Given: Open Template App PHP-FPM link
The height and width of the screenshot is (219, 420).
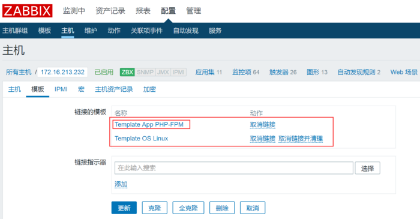Looking at the screenshot, I should click(x=149, y=124).
